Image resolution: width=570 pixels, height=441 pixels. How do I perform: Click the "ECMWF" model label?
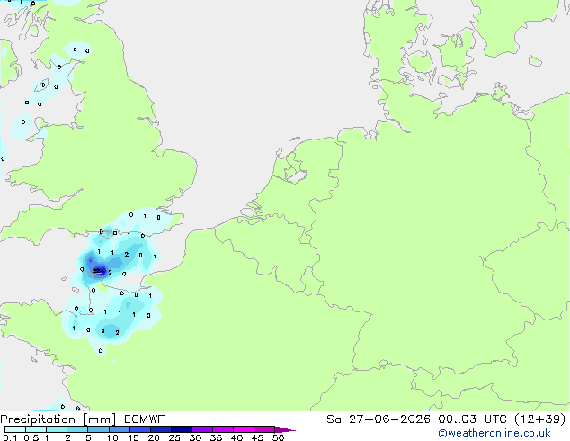[x=145, y=419]
